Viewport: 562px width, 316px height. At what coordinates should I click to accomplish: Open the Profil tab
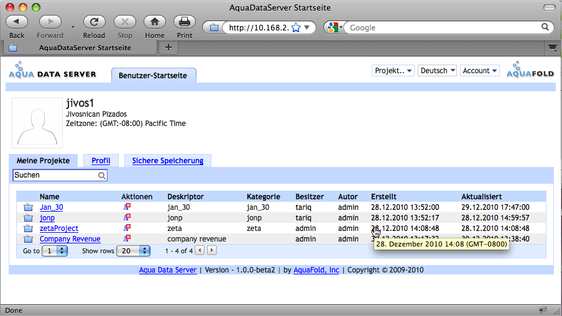tap(101, 161)
